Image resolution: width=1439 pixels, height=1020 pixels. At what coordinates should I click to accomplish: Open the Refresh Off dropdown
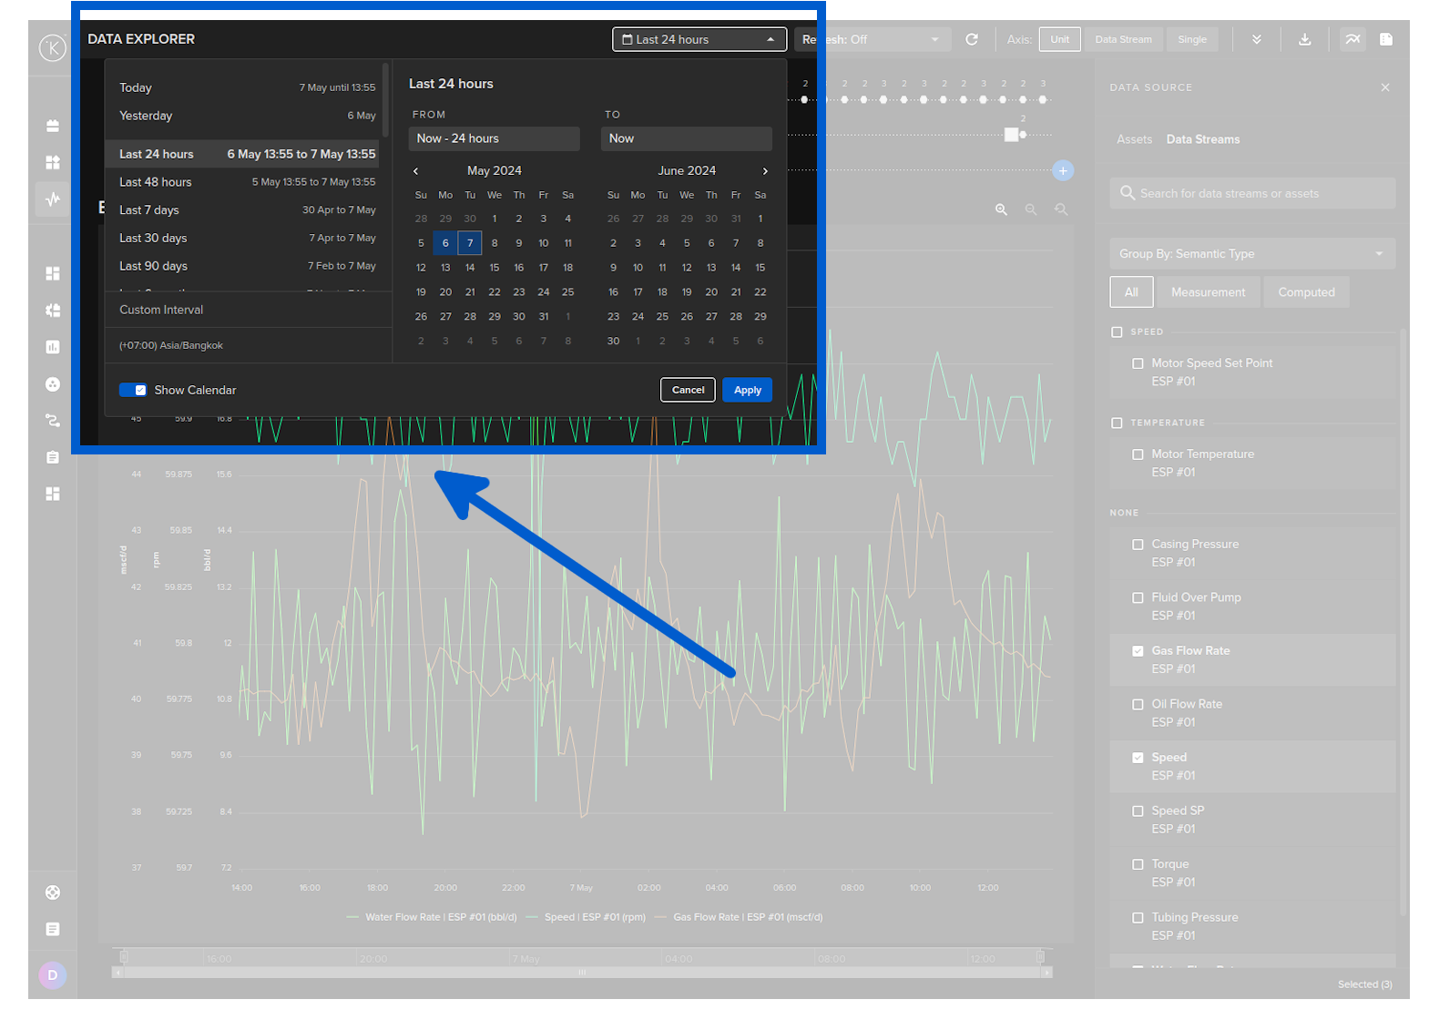coord(873,39)
